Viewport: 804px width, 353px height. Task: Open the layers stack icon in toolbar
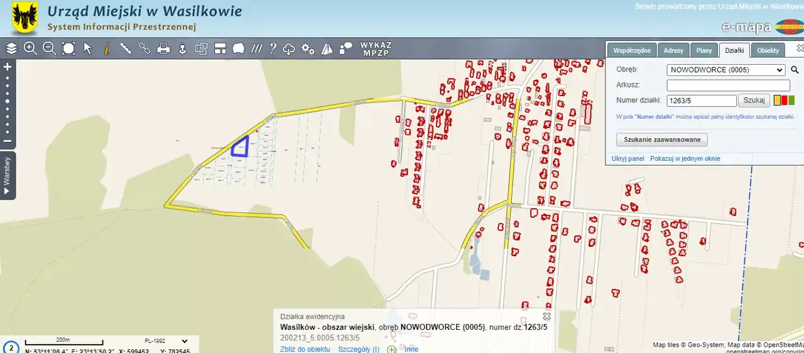[11, 48]
